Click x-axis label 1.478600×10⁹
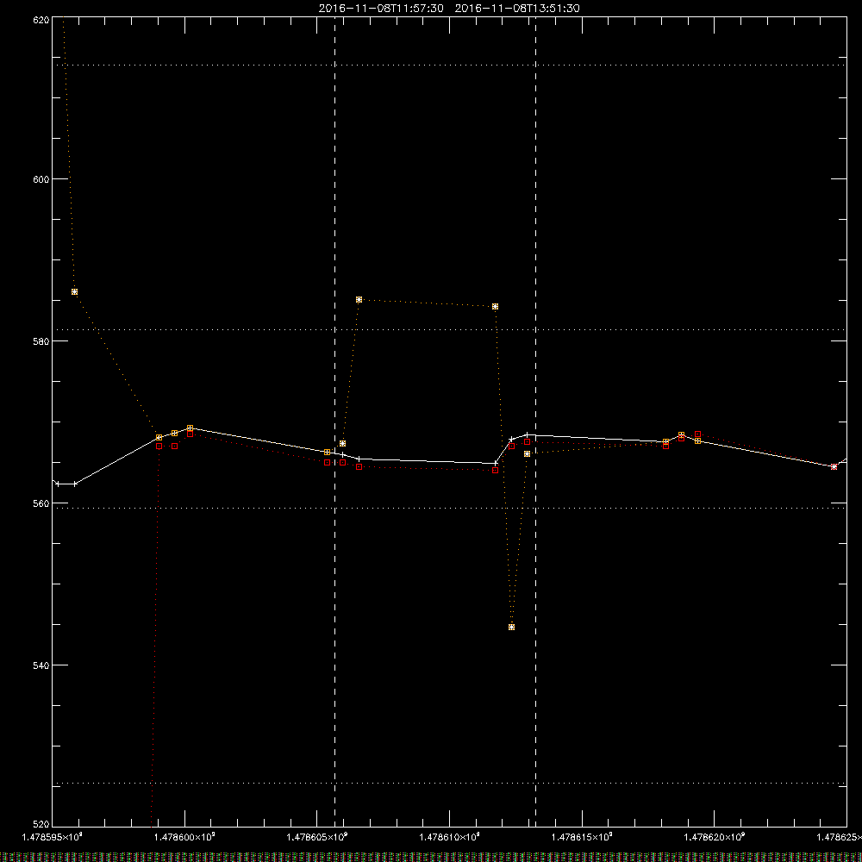Screen dimensions: 862x862 184,837
